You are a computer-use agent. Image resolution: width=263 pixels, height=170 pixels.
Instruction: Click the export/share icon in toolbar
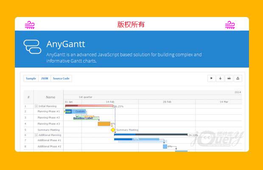point(238,78)
